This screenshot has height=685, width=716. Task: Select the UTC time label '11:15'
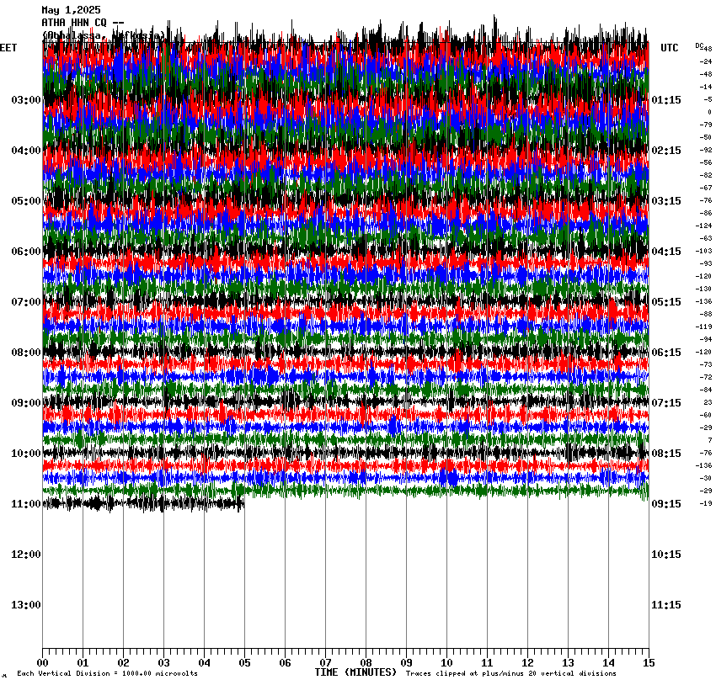666,605
